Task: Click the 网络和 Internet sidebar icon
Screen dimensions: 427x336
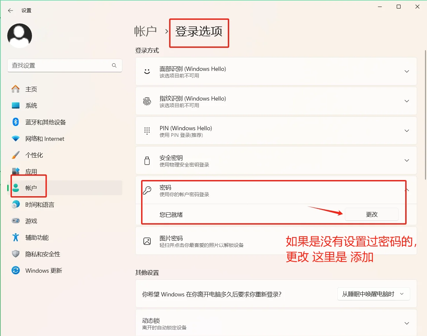Action: pos(16,138)
